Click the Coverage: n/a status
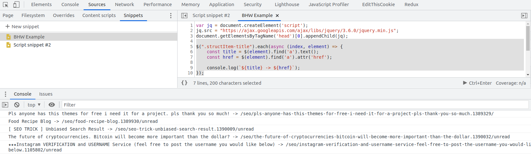The height and width of the screenshot is (154, 531). pos(511,83)
